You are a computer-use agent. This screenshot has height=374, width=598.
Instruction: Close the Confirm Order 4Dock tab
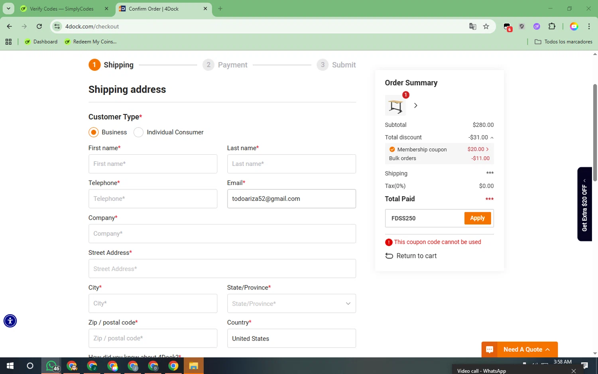205,9
